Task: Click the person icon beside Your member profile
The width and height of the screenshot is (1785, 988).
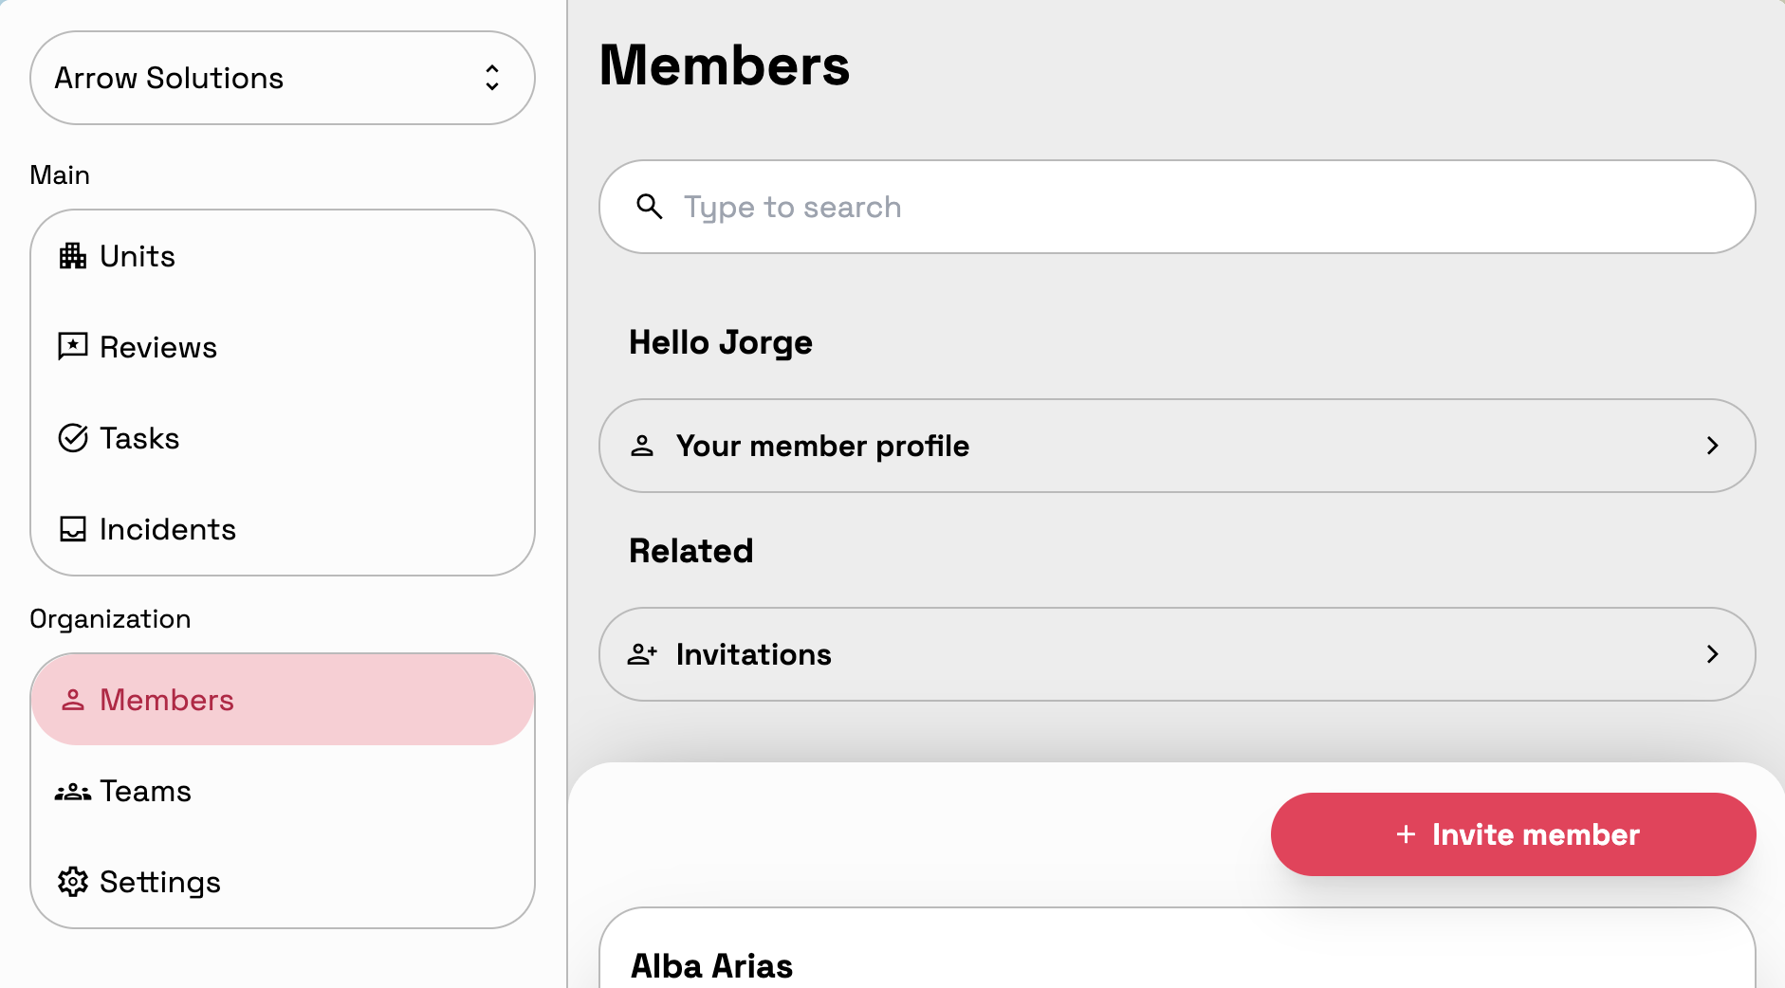Action: 642,446
